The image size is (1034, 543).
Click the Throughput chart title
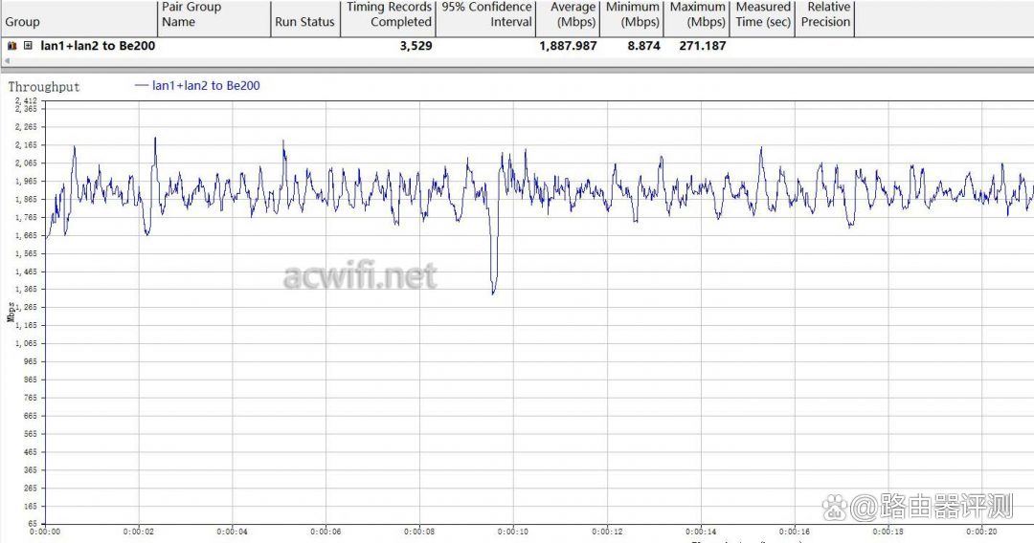(44, 87)
